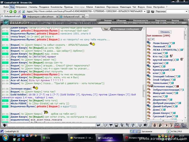Launch Opera from quick launch bar
Image resolution: width=189 pixels, height=142 pixels.
click(x=23, y=139)
